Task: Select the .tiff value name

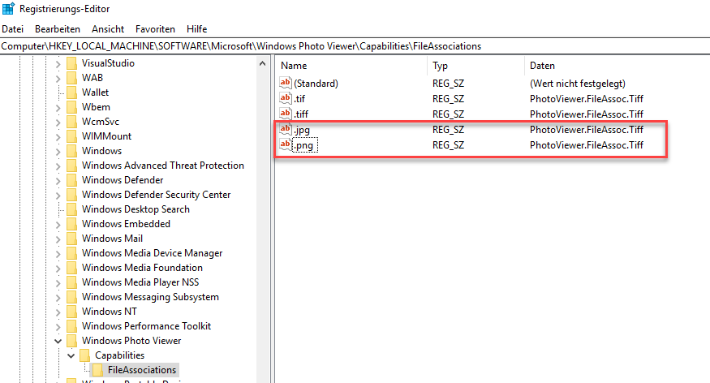Action: [x=301, y=114]
